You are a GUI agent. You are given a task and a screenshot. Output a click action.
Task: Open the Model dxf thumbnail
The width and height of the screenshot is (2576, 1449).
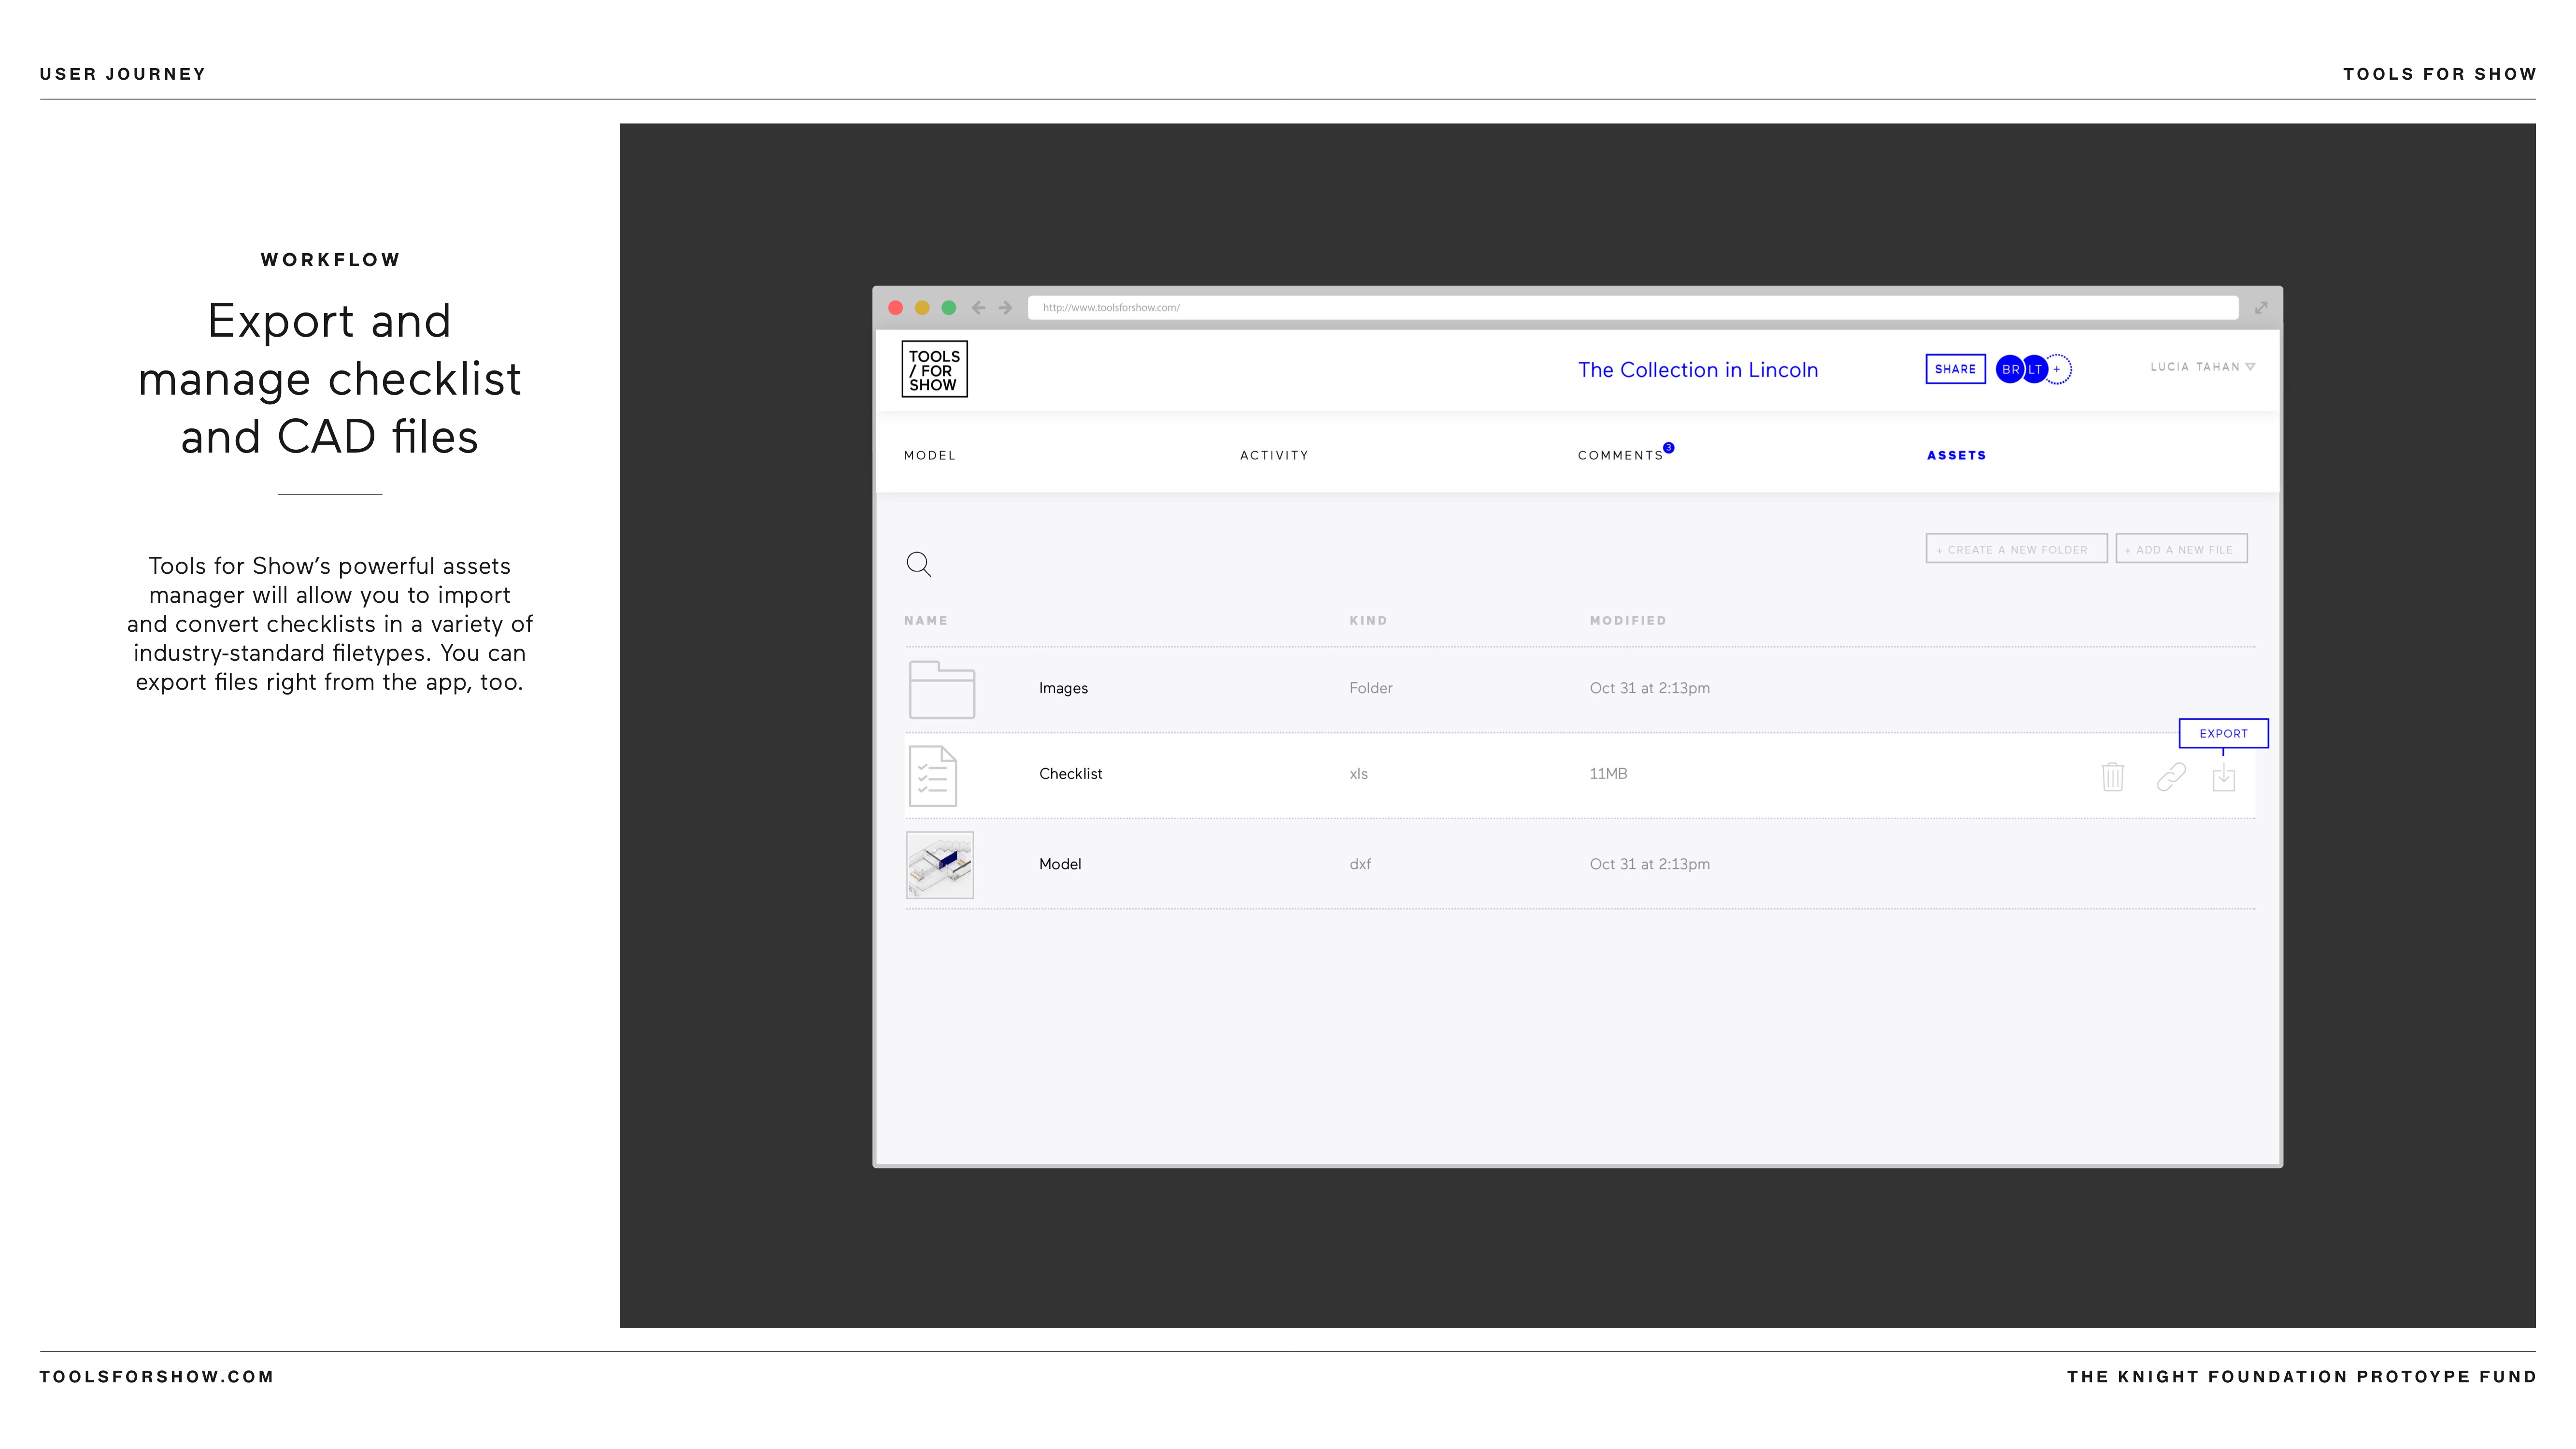click(940, 865)
